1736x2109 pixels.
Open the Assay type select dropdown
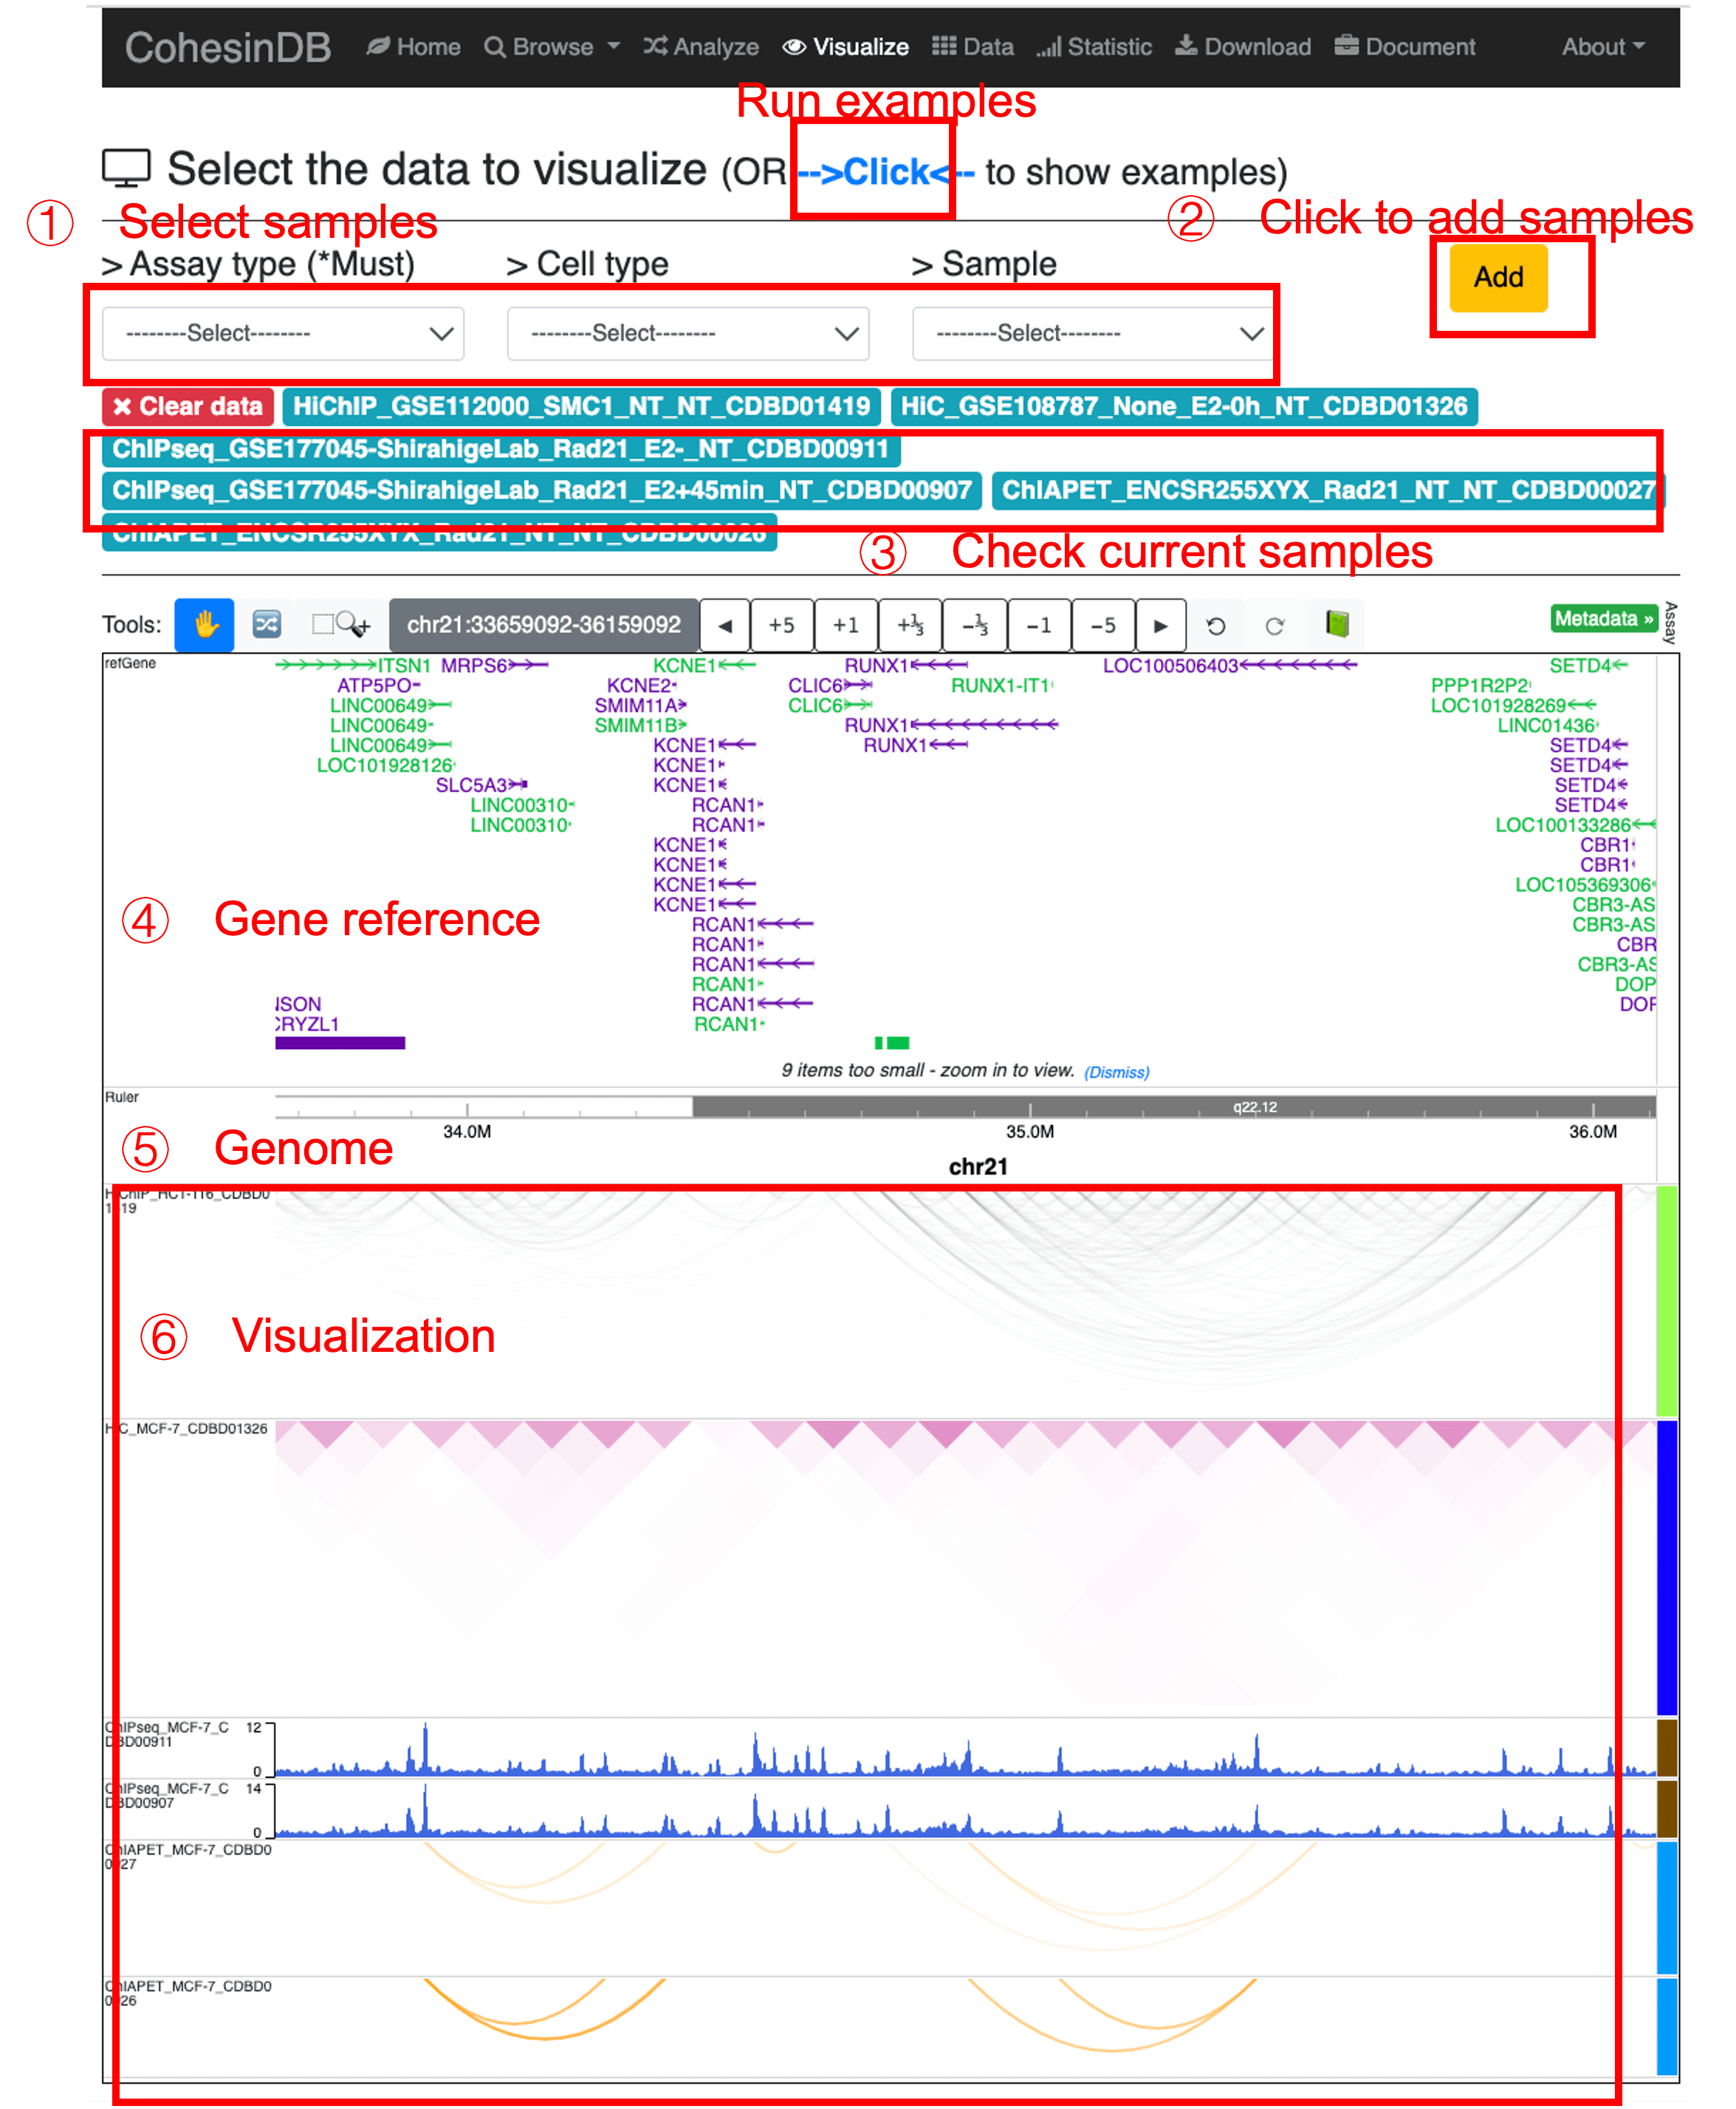pyautogui.click(x=283, y=333)
